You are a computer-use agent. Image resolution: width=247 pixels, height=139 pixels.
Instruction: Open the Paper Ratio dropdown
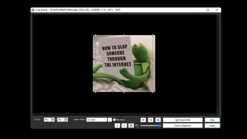(97, 120)
